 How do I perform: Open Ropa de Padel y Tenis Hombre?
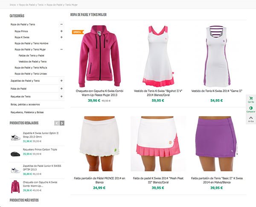32,43
